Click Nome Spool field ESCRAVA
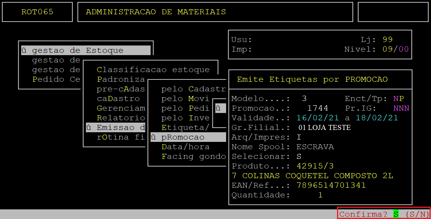Screen dimensions: 431x219 315,147
